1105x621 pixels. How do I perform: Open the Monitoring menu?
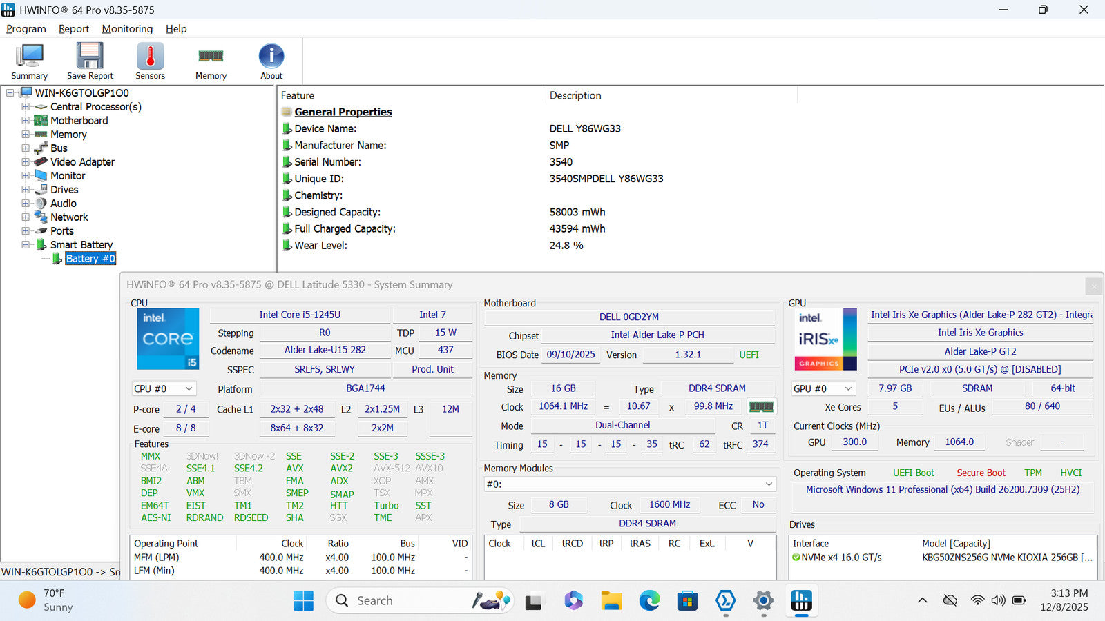click(127, 29)
